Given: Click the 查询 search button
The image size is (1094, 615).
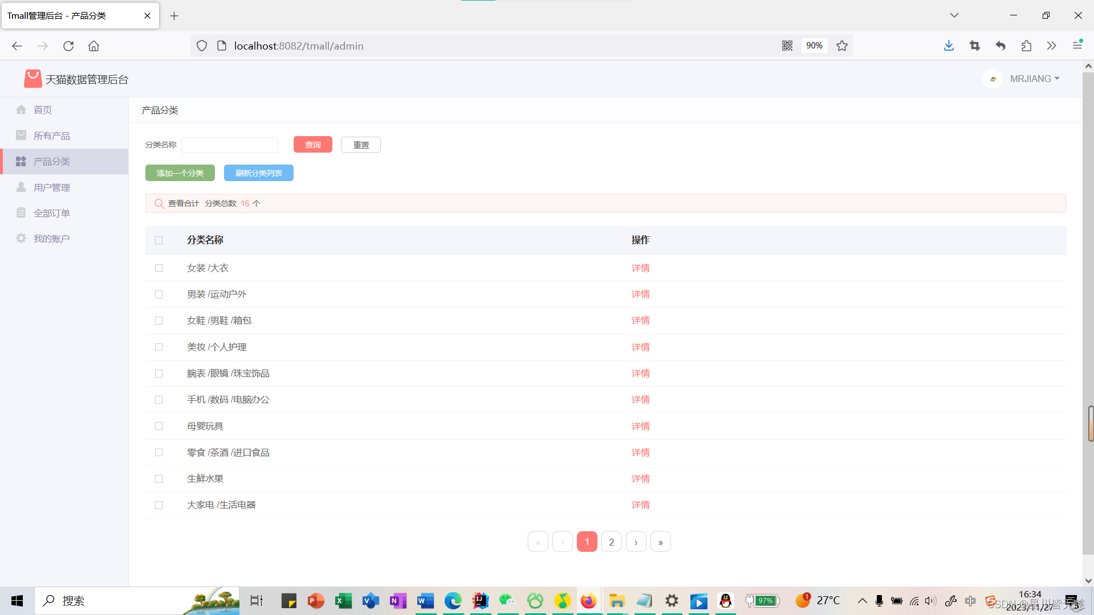Looking at the screenshot, I should (x=313, y=145).
